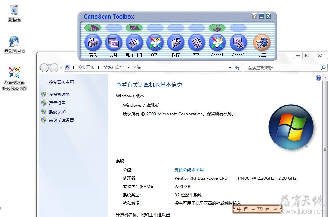Click scrollbar up arrow in system window

[x=325, y=77]
